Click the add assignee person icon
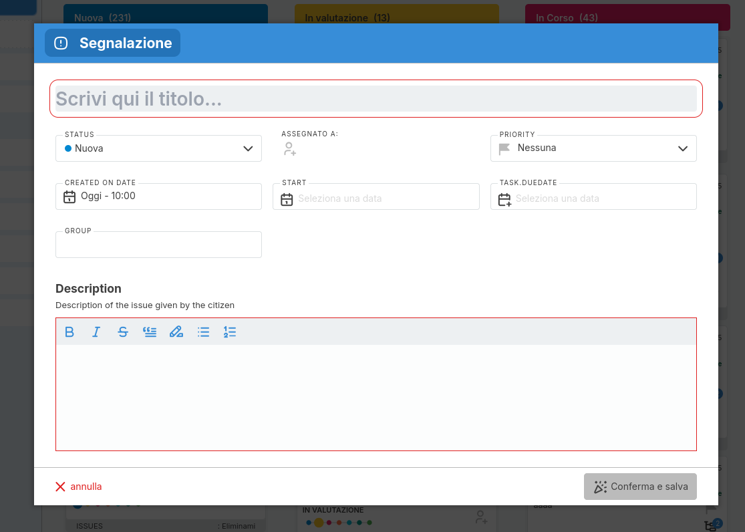745x532 pixels. (289, 149)
